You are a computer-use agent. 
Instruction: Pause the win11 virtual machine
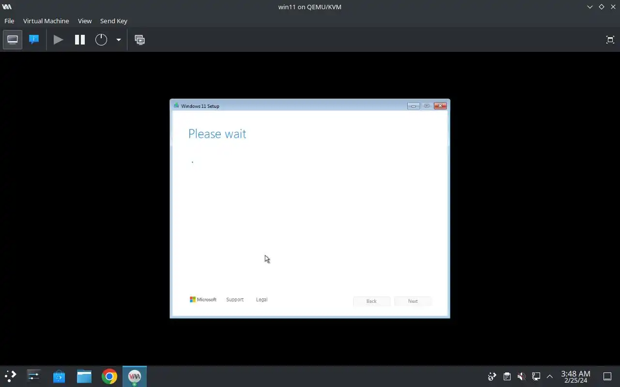click(x=80, y=40)
